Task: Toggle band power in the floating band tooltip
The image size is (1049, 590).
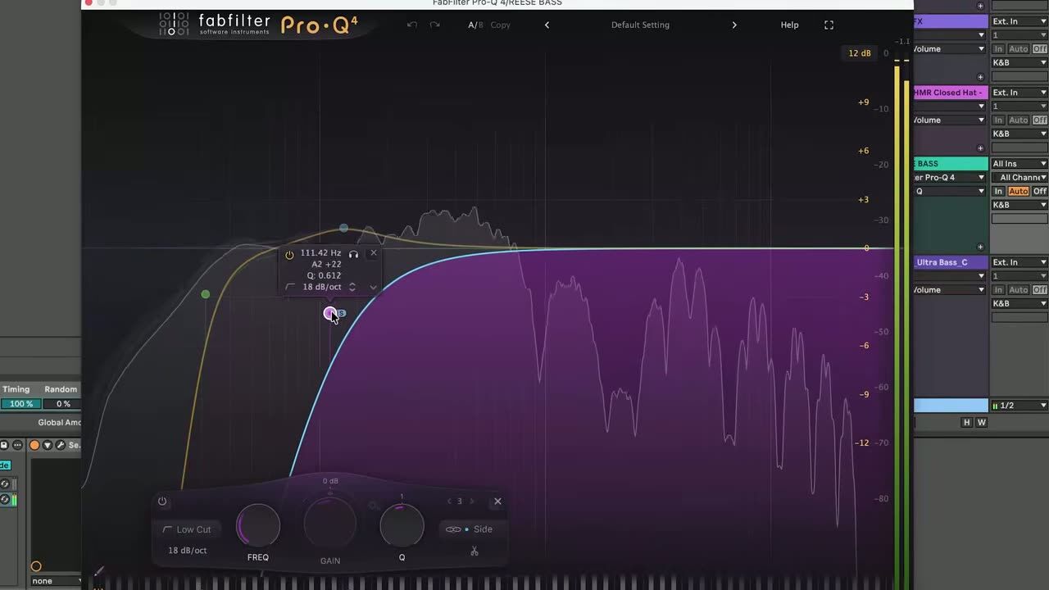Action: click(289, 255)
